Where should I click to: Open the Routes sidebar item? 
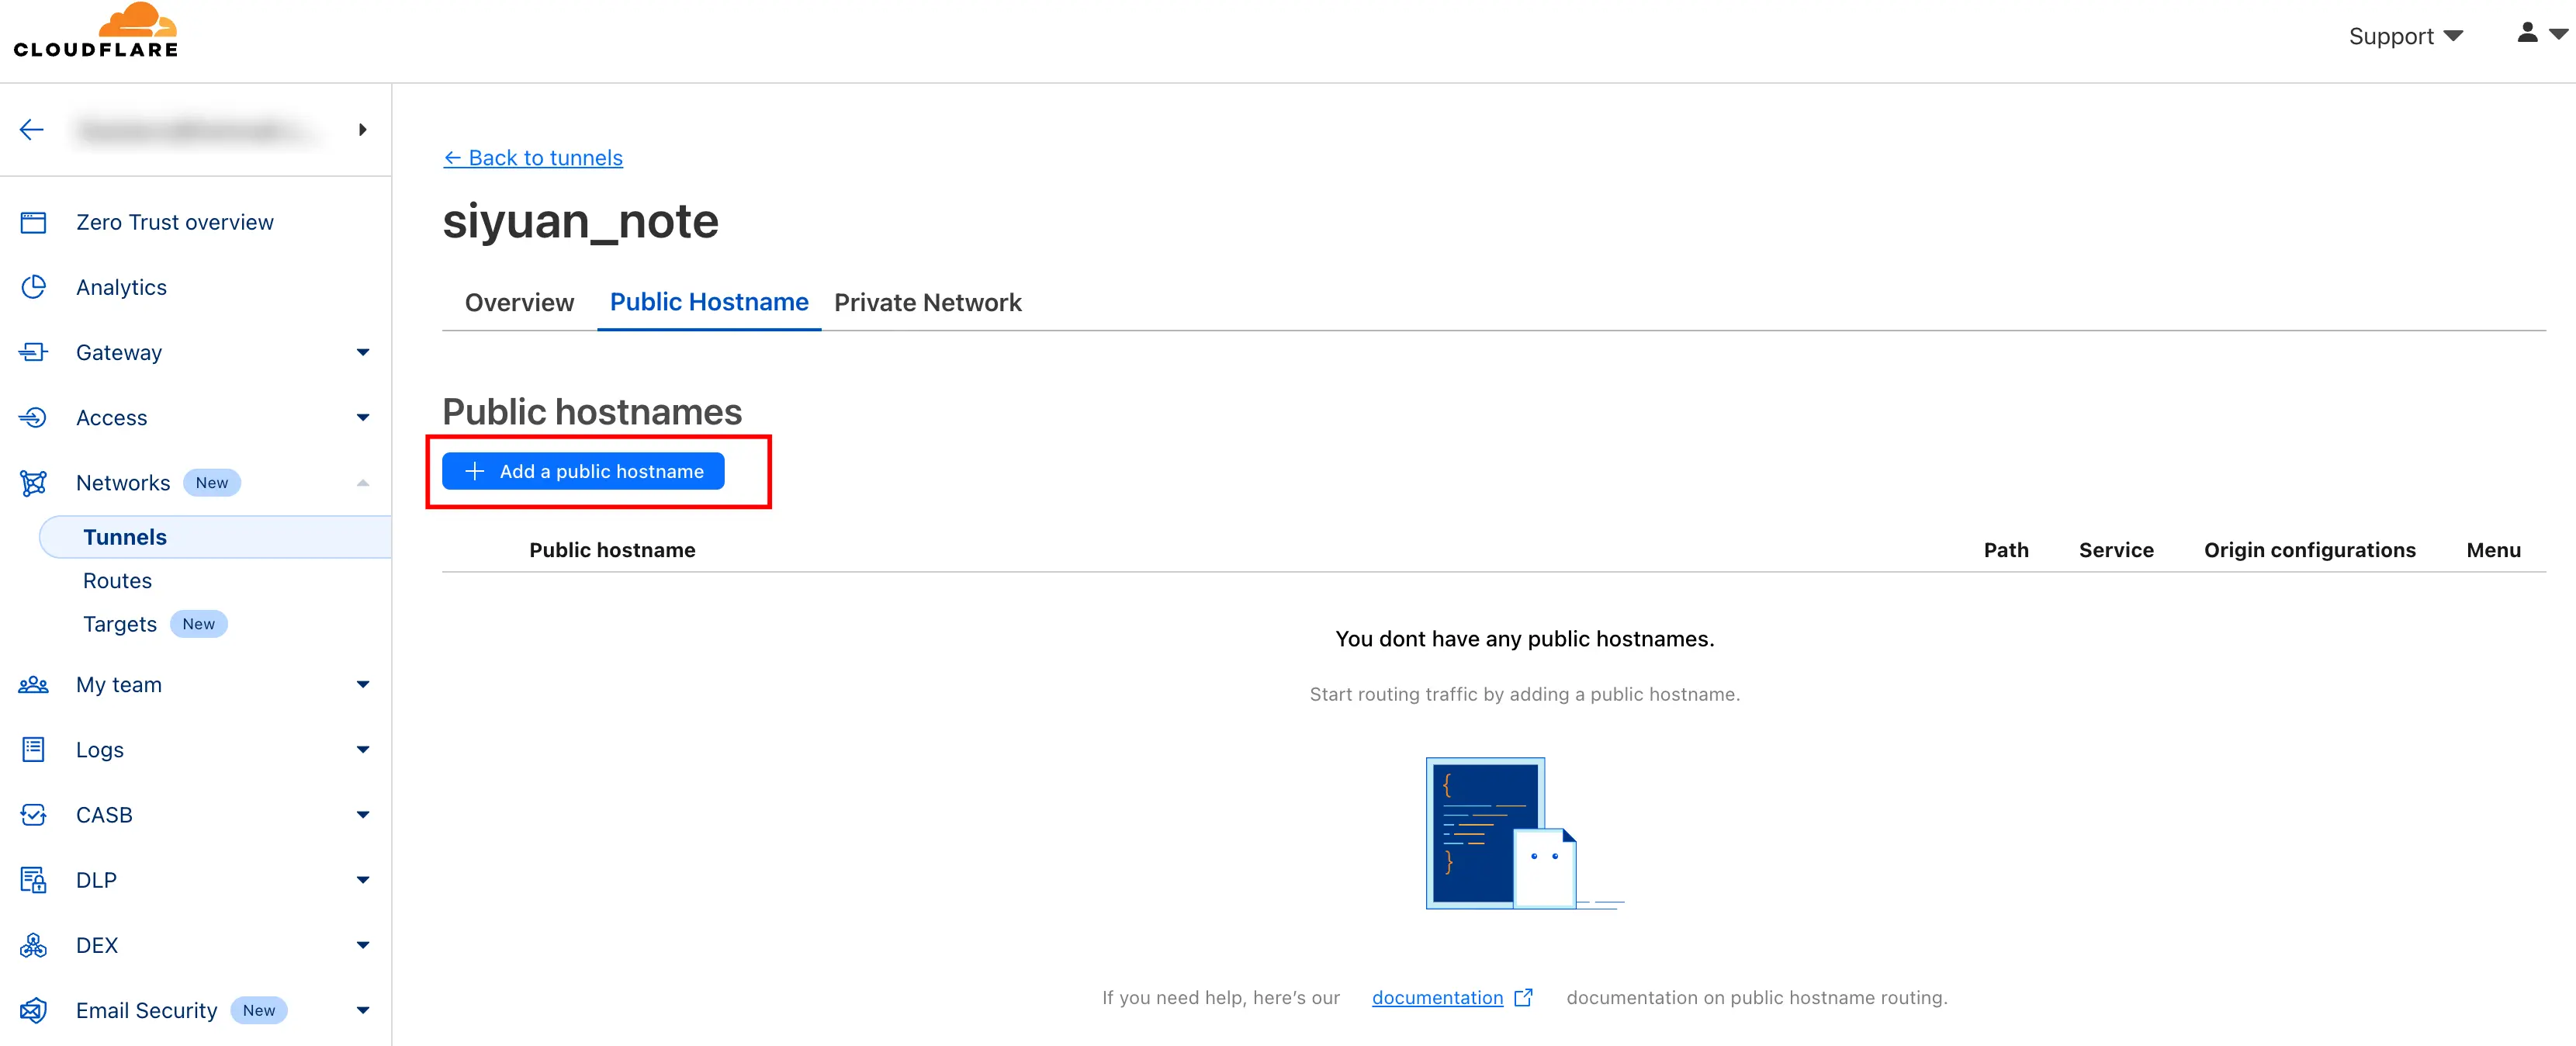pyautogui.click(x=117, y=581)
